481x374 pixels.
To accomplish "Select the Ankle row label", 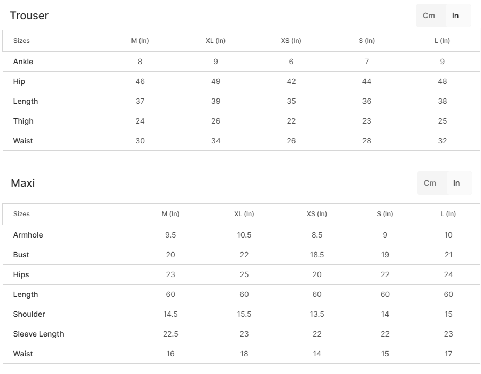I will coord(23,62).
